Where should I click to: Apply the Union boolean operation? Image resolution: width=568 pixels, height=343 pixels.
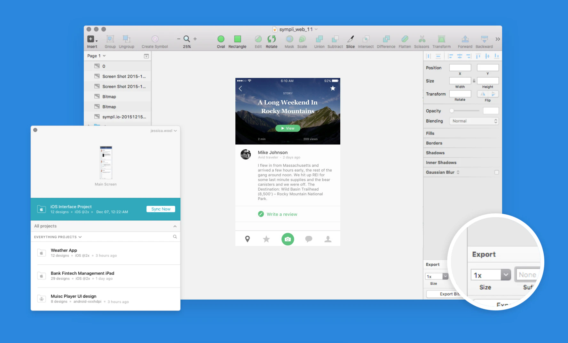click(x=319, y=39)
